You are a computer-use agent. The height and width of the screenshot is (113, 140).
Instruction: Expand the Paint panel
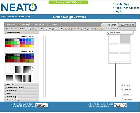click(22, 94)
